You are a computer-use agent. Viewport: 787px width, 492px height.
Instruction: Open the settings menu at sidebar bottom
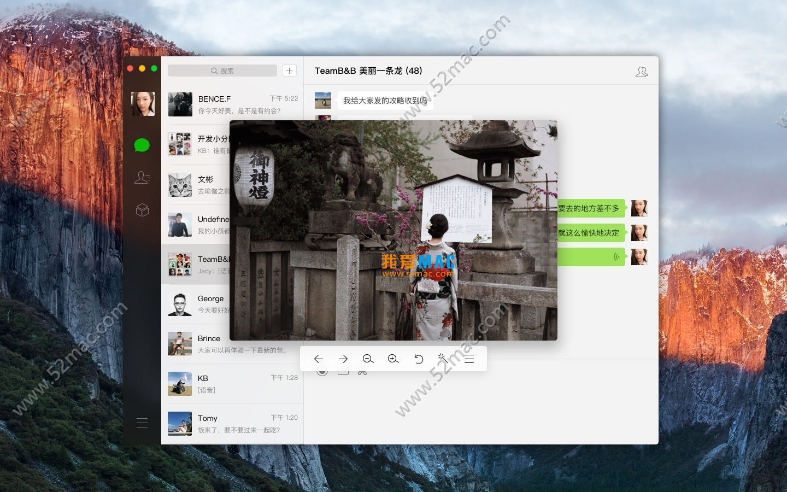pos(142,423)
